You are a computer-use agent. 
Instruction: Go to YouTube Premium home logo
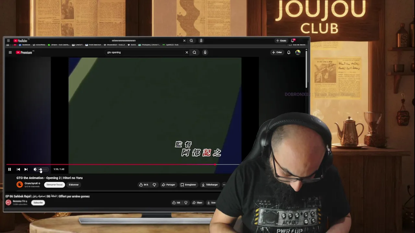(x=25, y=52)
